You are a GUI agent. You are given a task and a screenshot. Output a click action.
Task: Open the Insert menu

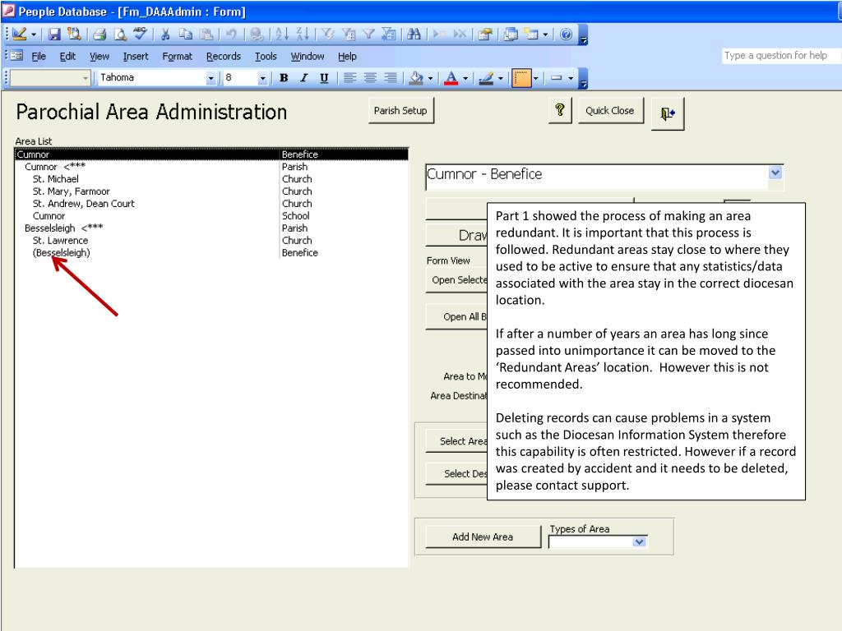point(136,57)
